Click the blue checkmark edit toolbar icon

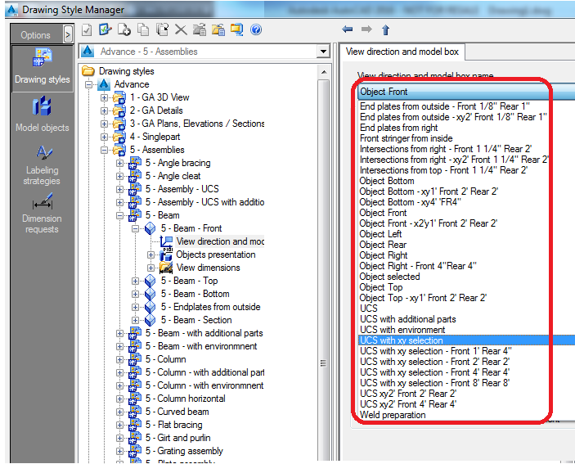click(106, 29)
